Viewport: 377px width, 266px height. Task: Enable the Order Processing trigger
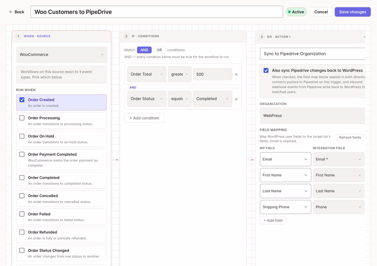pyautogui.click(x=22, y=118)
